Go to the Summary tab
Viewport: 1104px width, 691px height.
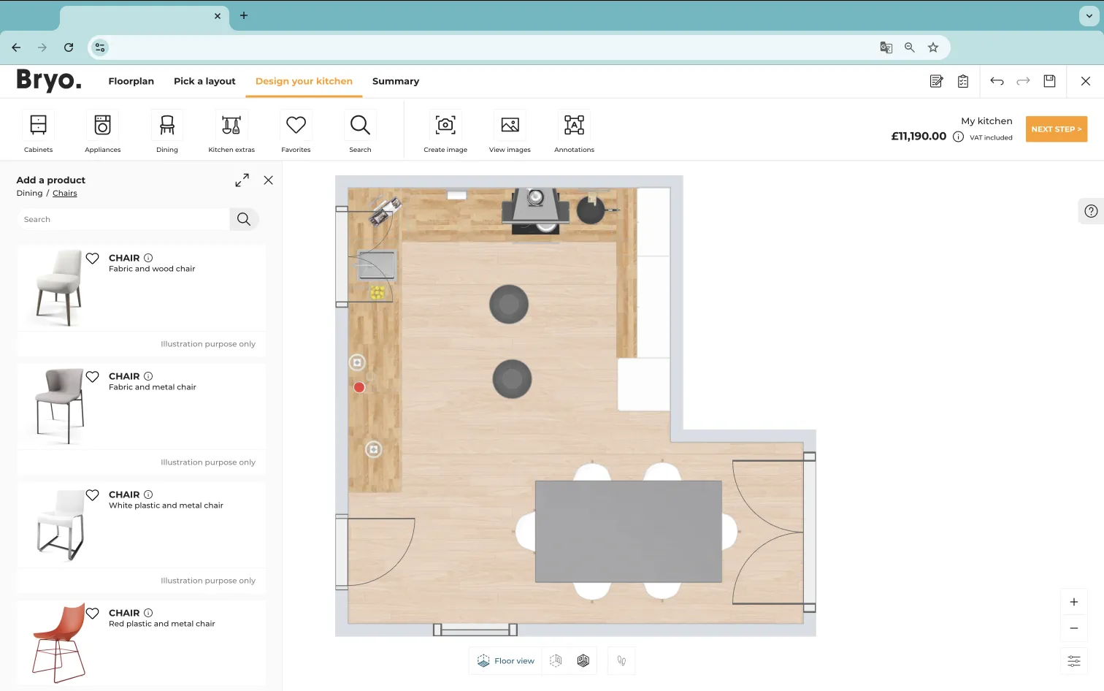click(395, 81)
